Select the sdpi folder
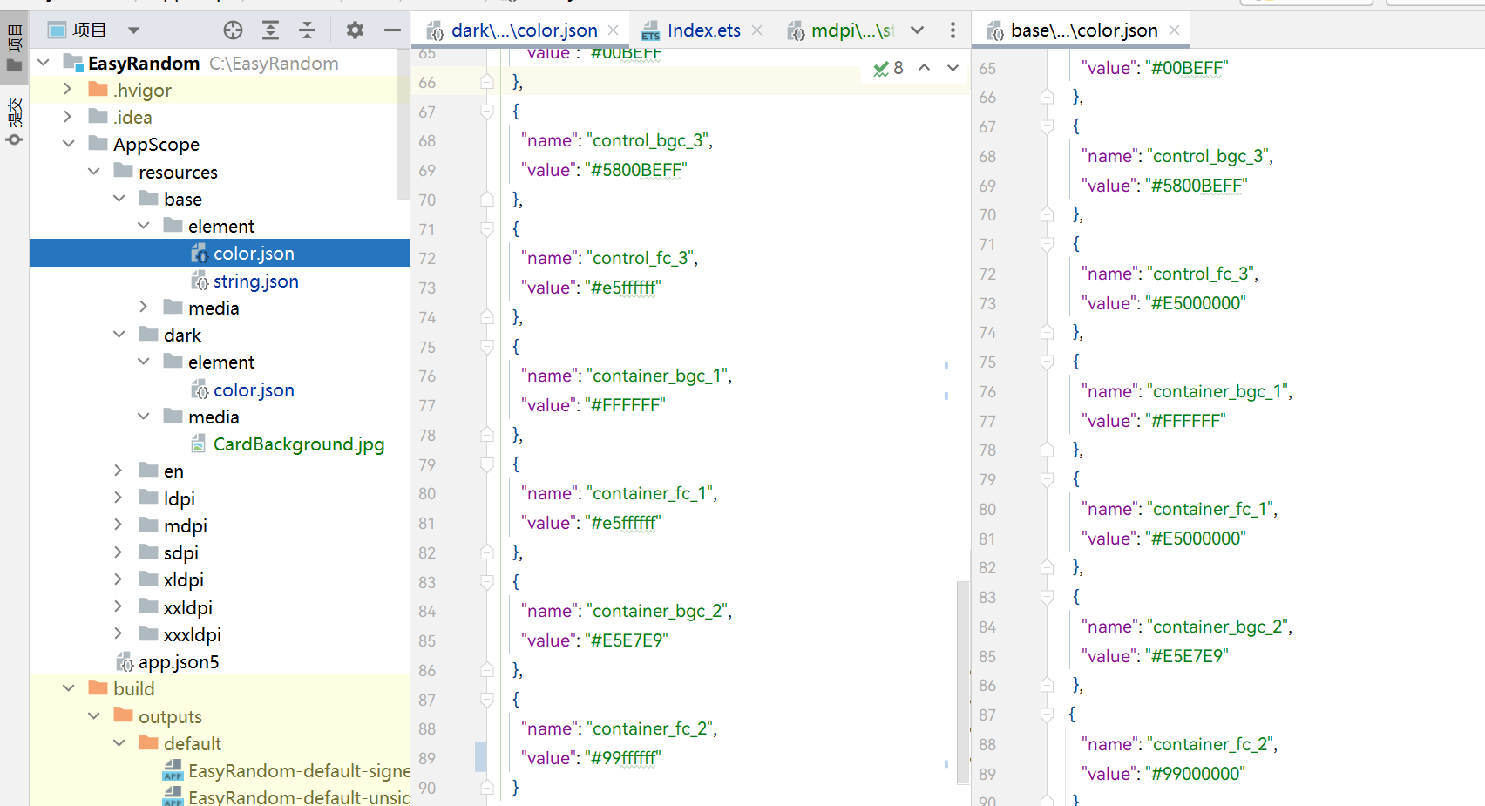The height and width of the screenshot is (806, 1485). tap(180, 552)
